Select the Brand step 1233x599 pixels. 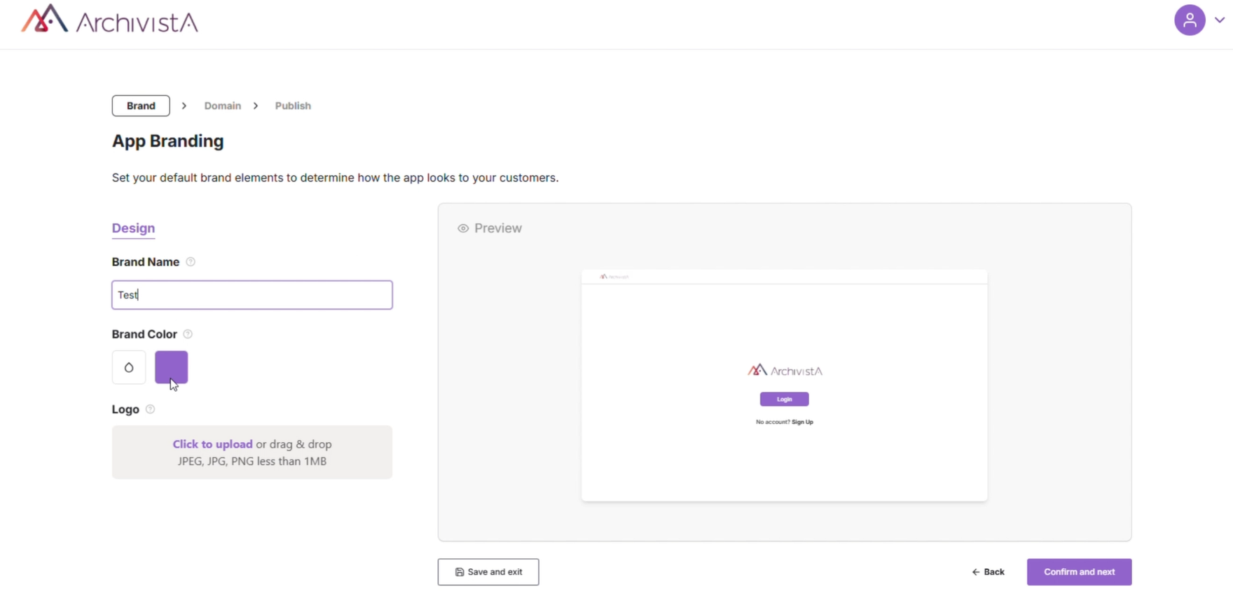pos(141,106)
